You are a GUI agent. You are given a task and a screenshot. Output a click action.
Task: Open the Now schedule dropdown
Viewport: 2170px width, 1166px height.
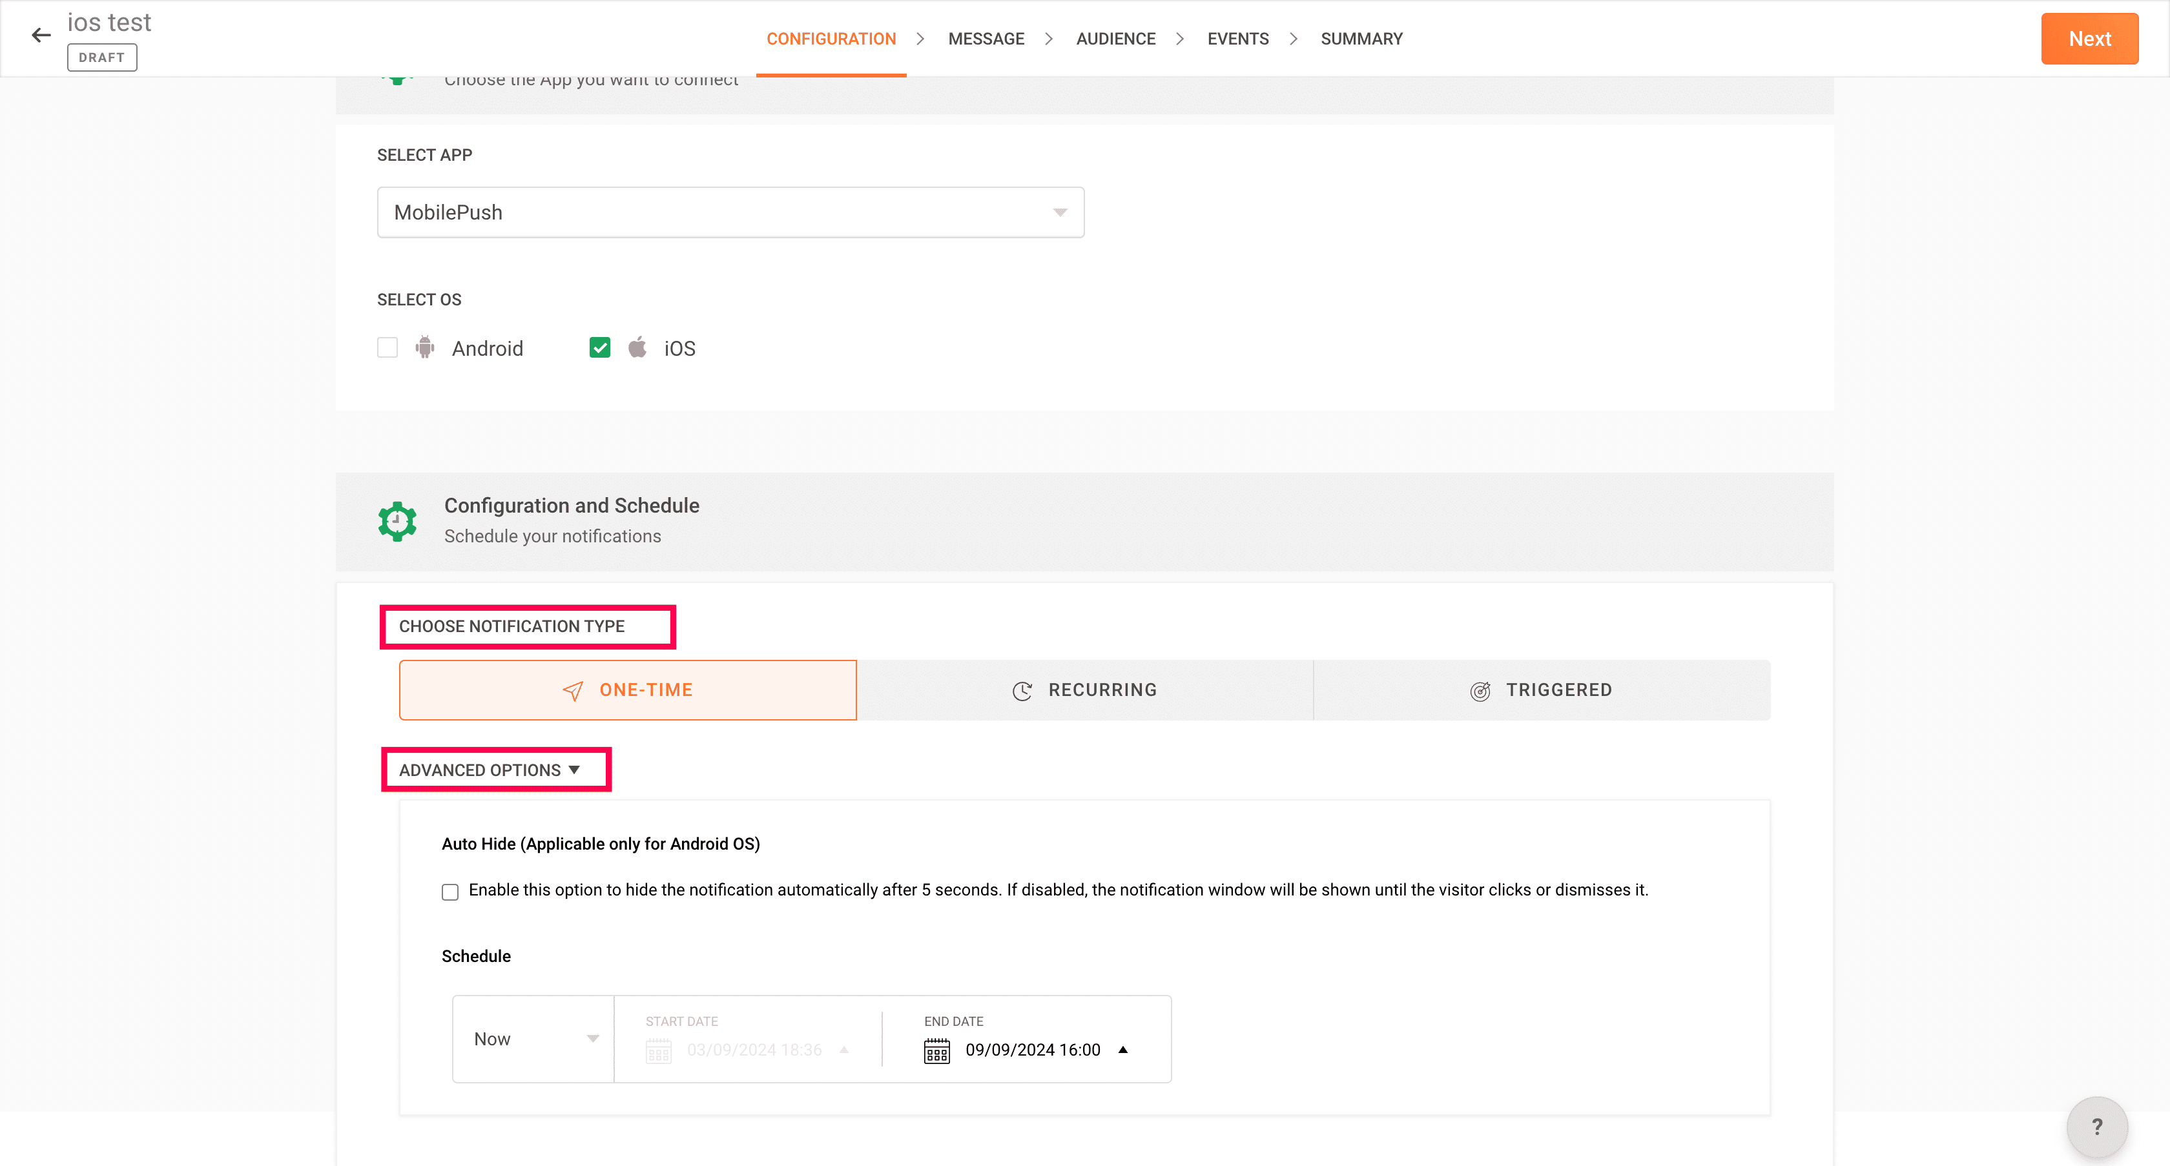click(534, 1039)
